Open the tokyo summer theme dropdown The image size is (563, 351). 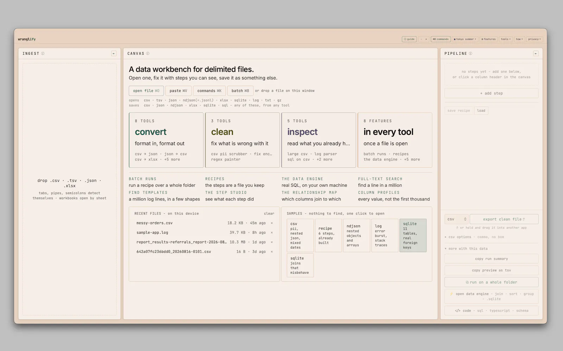(x=465, y=39)
